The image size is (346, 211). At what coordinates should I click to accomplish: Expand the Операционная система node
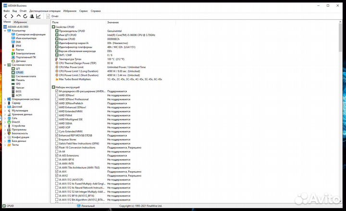tap(5, 99)
